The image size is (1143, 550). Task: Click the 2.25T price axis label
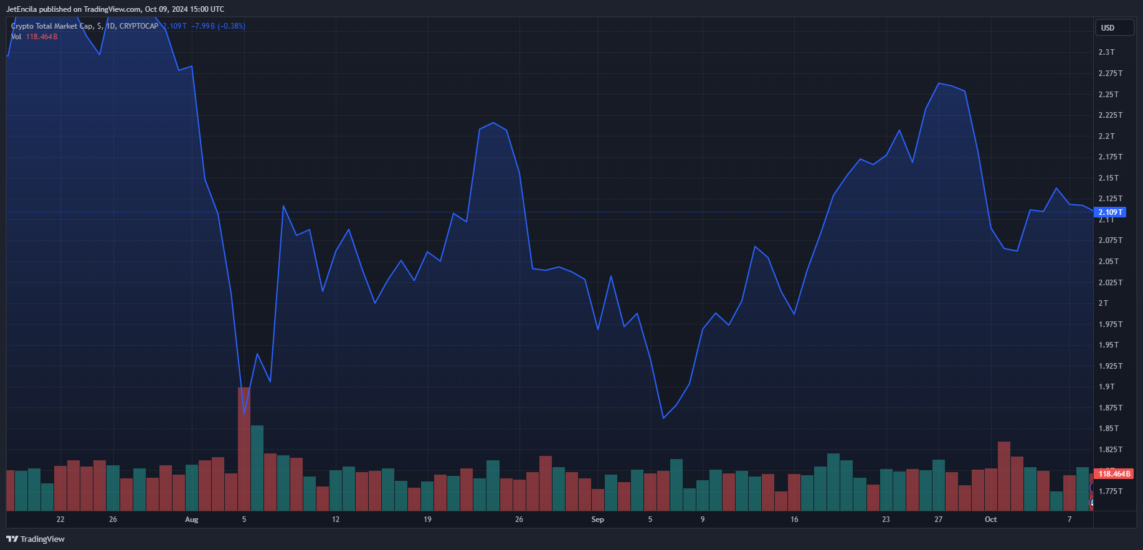coord(1109,95)
